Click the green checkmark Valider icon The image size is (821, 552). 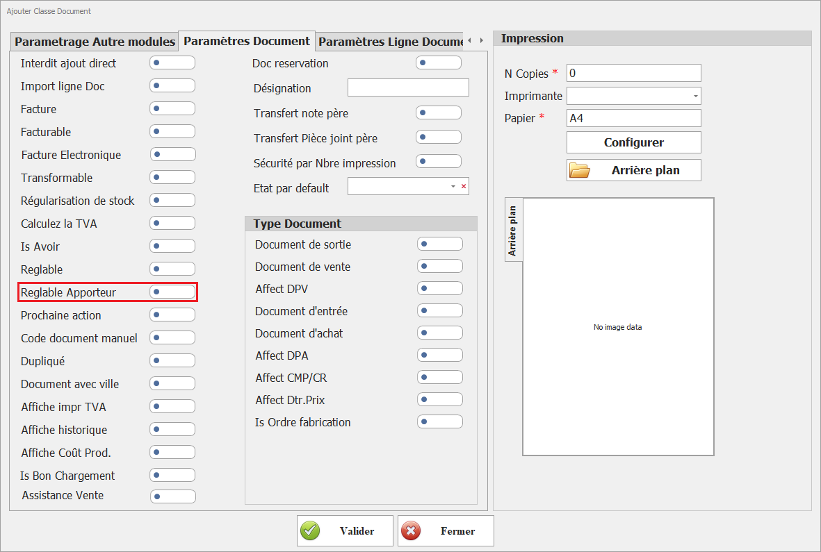coord(310,530)
